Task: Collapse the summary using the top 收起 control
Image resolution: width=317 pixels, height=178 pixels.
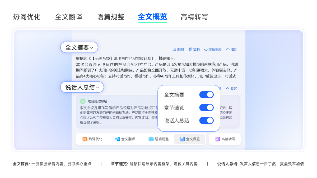Action: pos(231,49)
